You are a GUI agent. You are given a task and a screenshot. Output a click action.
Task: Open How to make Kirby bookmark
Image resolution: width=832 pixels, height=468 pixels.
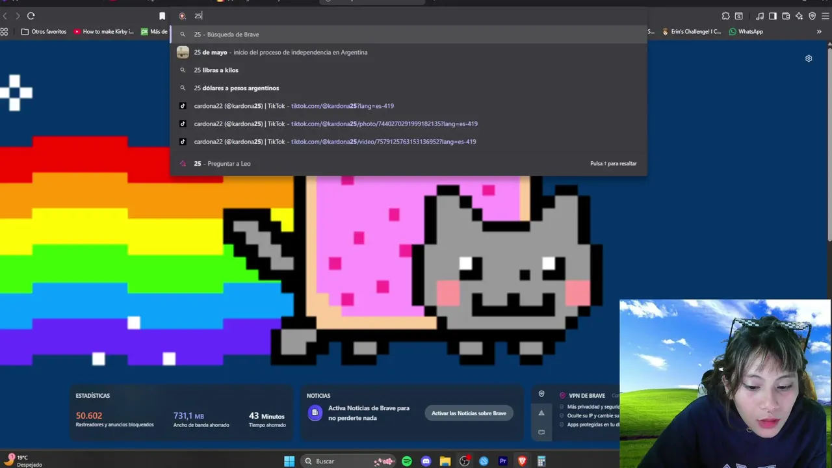point(104,31)
